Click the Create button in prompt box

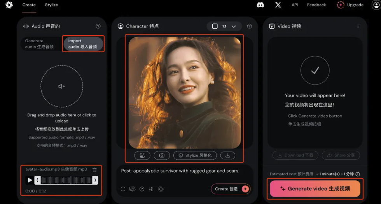231,189
